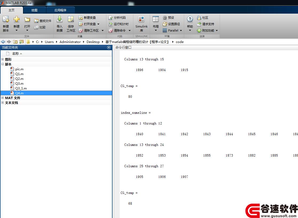Click Analyze Code (分析代码)
Screen dimensions: 298x218
(117, 18)
